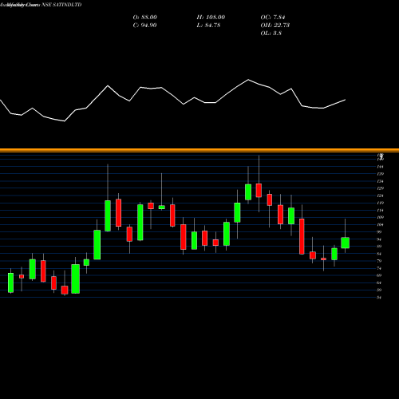Select the close value C: 94.90

pos(144,26)
